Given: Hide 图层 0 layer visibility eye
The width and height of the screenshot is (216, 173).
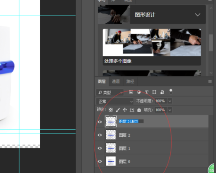Looking at the screenshot, I should 100,161.
